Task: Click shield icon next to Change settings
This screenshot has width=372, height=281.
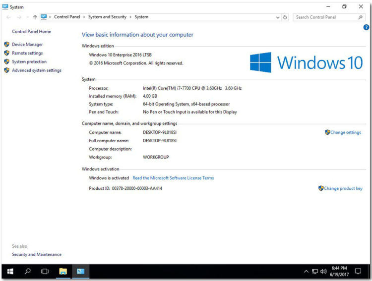Action: pyautogui.click(x=327, y=132)
